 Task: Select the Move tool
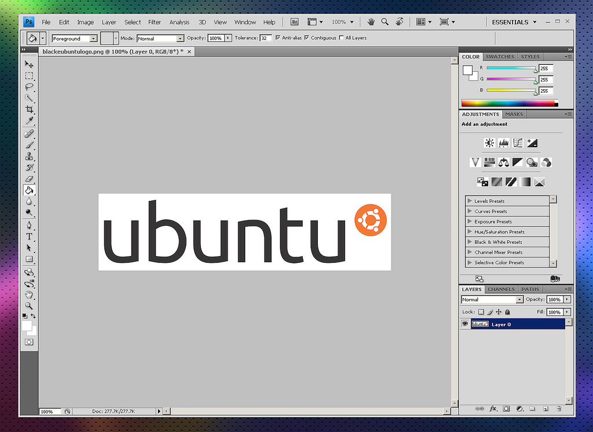tap(29, 64)
